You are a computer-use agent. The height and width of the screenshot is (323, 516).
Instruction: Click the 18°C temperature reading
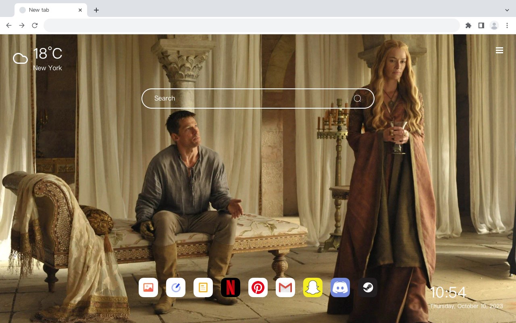coord(48,53)
